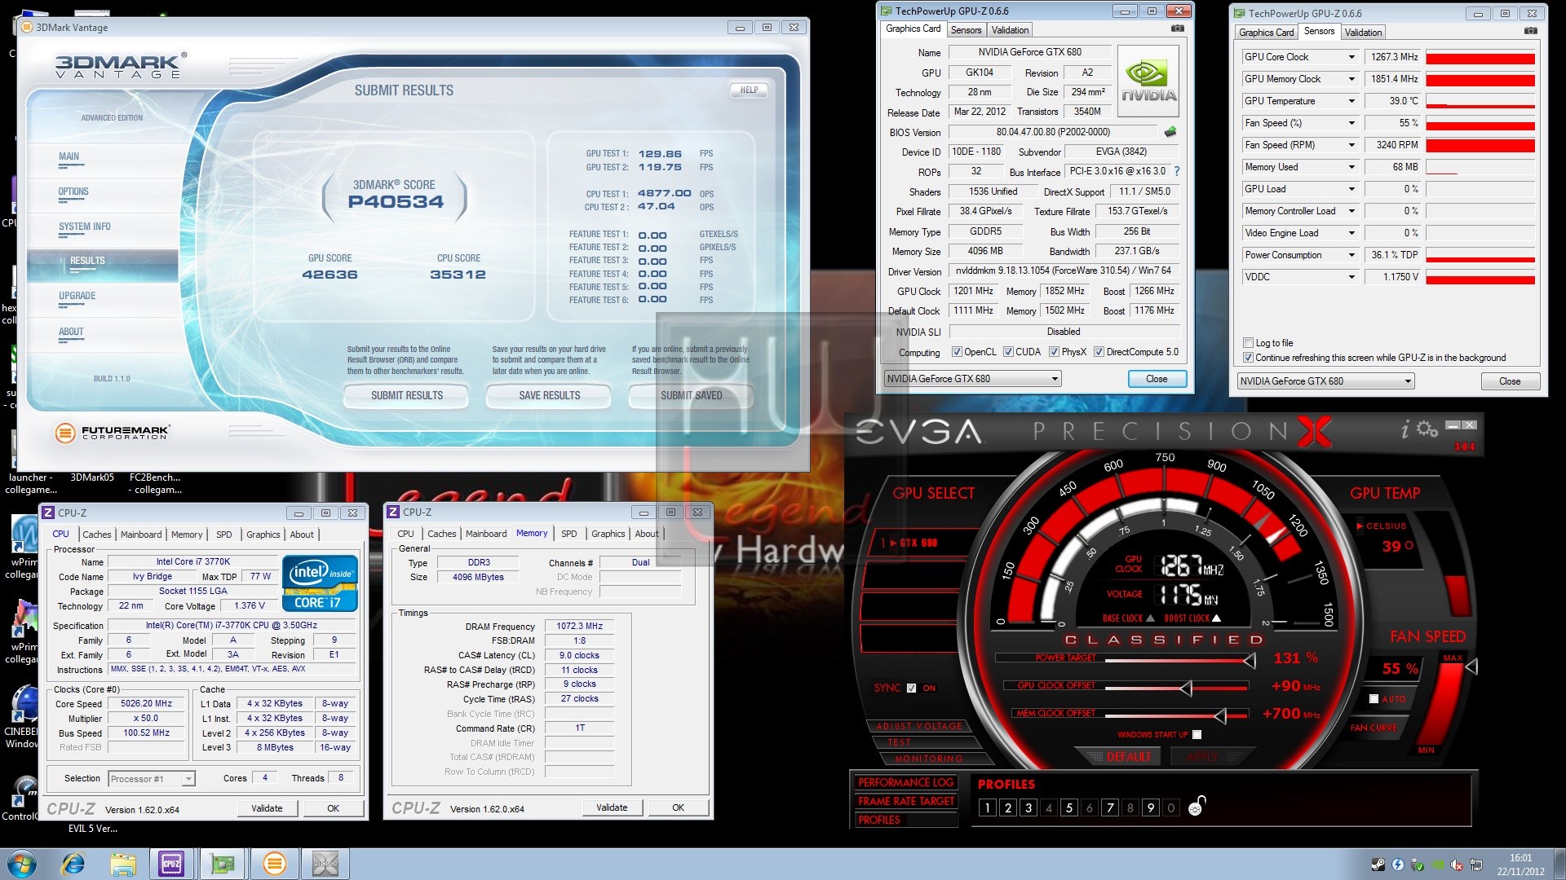The height and width of the screenshot is (880, 1566).
Task: Click the profile lock icon in Precision X
Action: click(1197, 806)
